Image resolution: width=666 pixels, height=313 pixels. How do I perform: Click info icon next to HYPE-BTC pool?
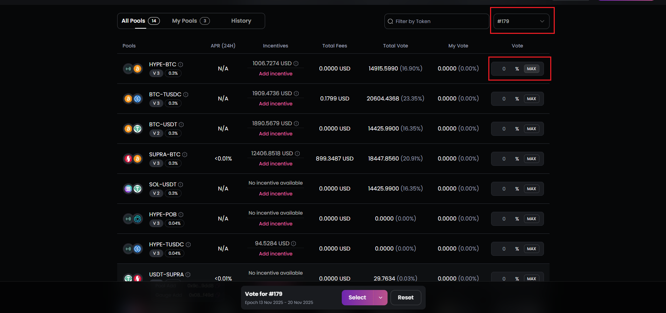pyautogui.click(x=180, y=65)
